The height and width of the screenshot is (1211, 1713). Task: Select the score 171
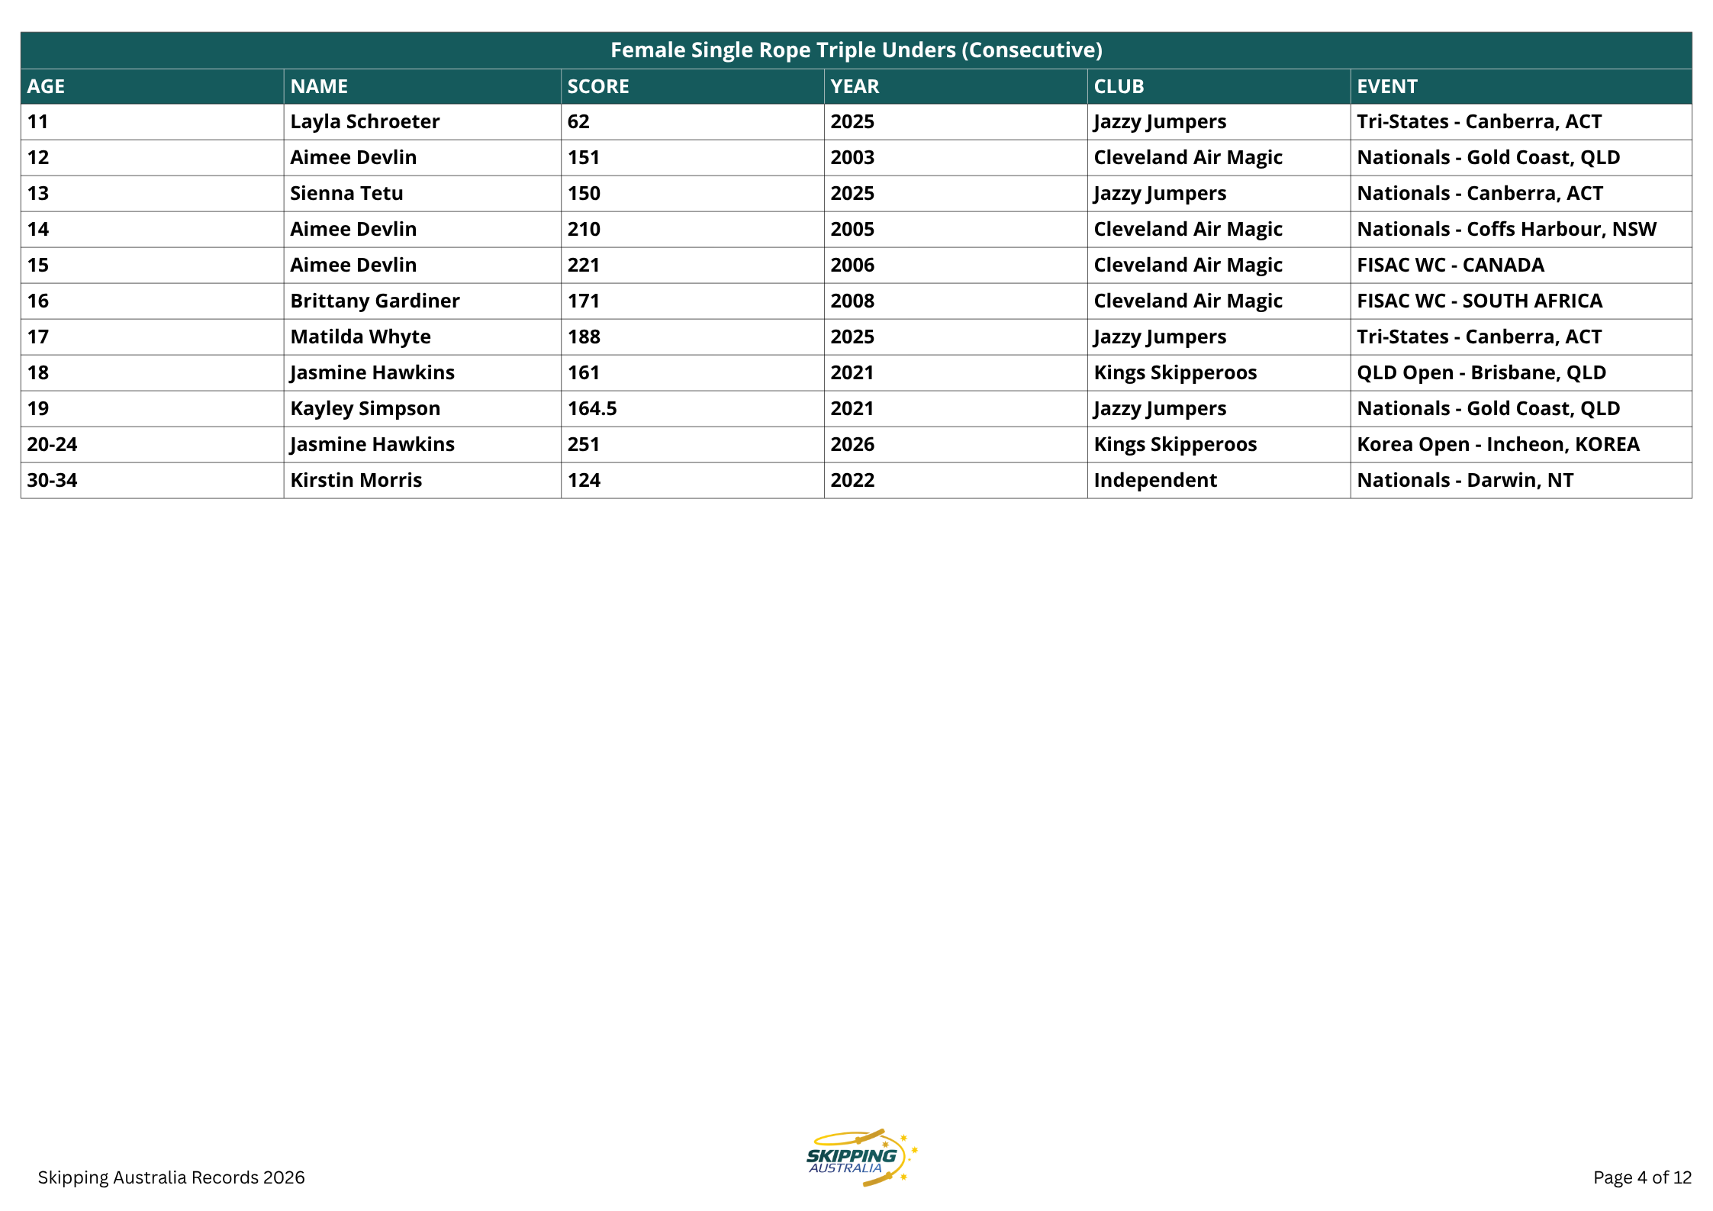click(584, 301)
